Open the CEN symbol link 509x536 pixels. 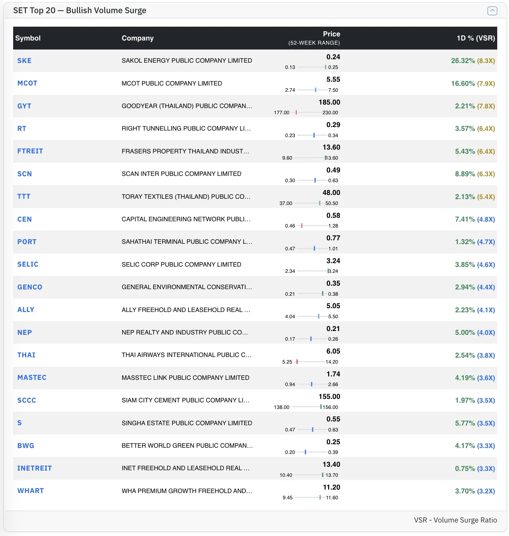[25, 219]
